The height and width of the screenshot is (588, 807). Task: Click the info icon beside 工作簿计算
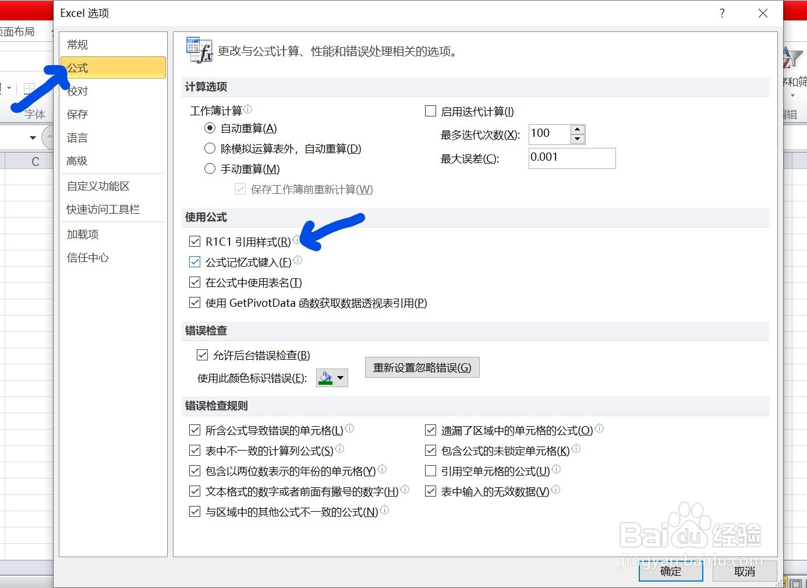248,108
